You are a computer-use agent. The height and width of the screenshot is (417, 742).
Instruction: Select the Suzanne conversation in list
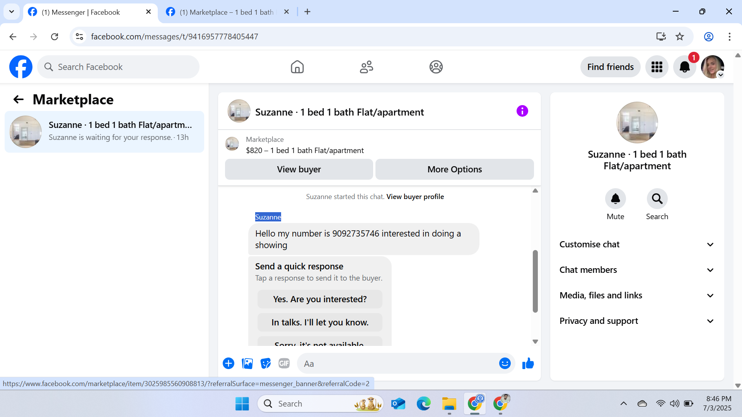[104, 132]
